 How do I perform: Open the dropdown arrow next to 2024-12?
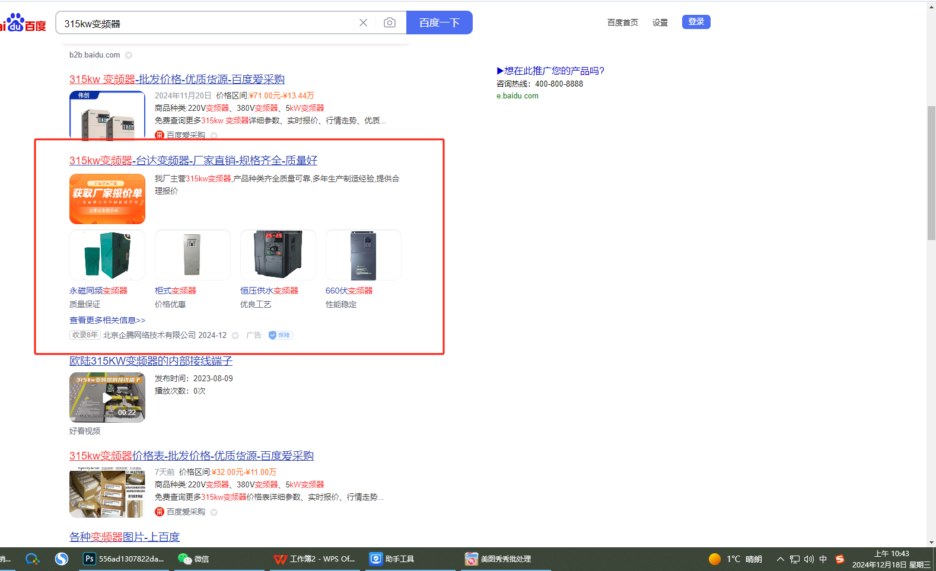[x=235, y=336]
